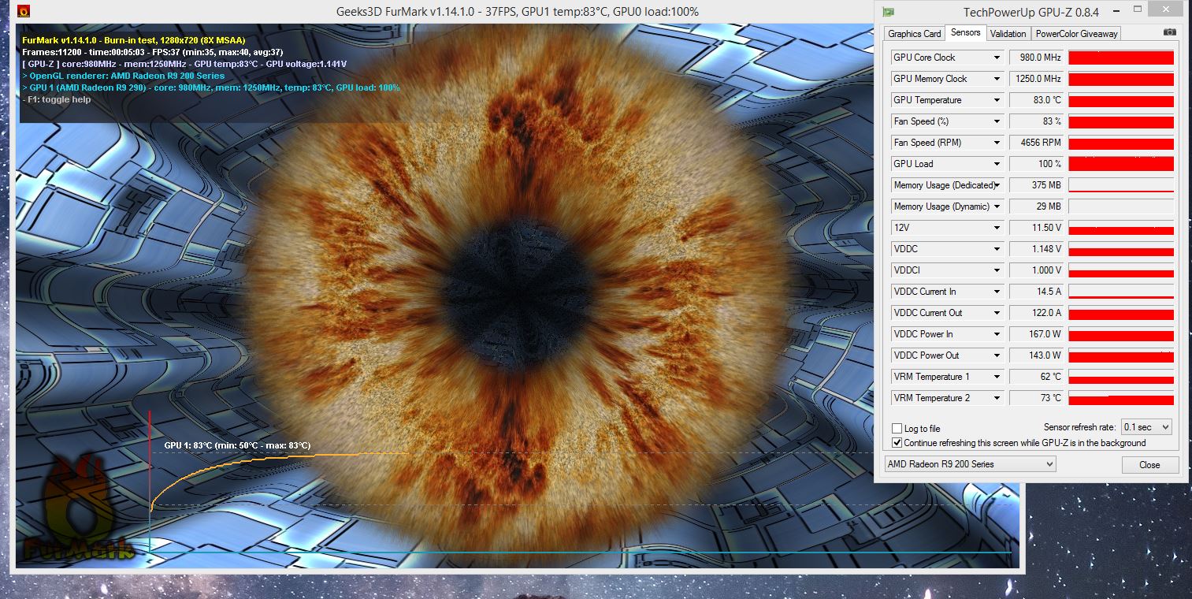Open the Validation tab
Screen dimensions: 1192x599
pos(1008,33)
